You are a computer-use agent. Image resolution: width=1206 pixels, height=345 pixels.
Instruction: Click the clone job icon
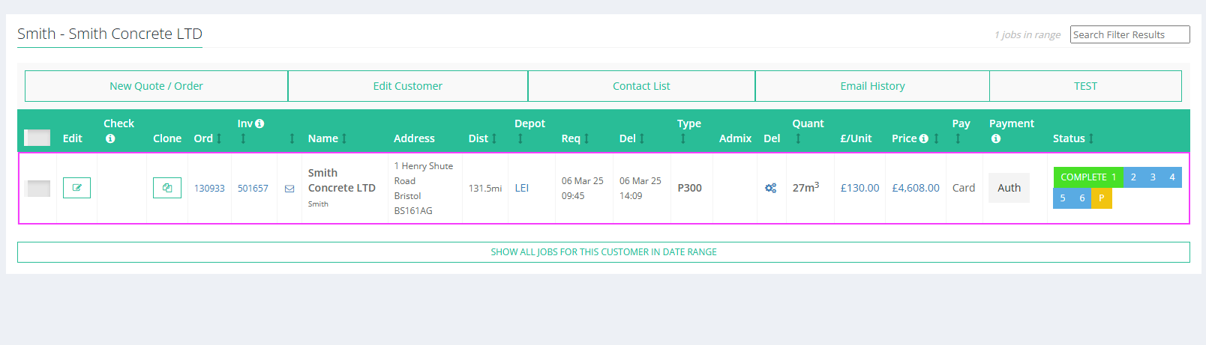pyautogui.click(x=167, y=188)
